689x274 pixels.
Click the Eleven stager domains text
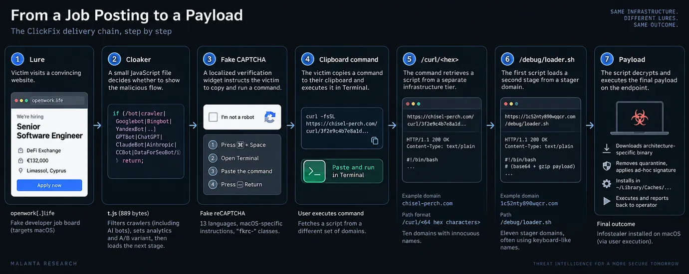click(x=532, y=240)
